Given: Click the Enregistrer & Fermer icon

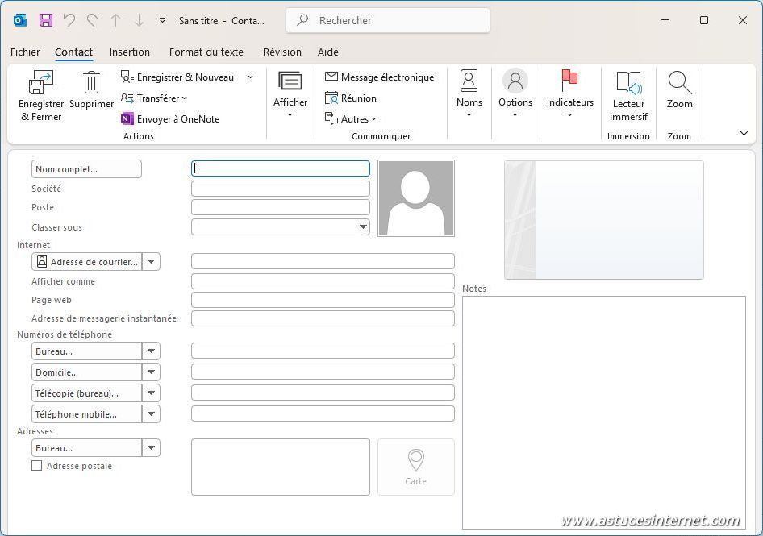Looking at the screenshot, I should pos(40,83).
